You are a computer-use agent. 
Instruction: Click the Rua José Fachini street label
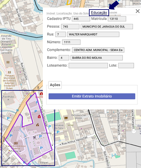point(24,71)
